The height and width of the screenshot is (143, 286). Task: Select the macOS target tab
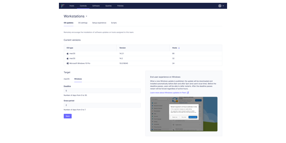click(x=66, y=79)
